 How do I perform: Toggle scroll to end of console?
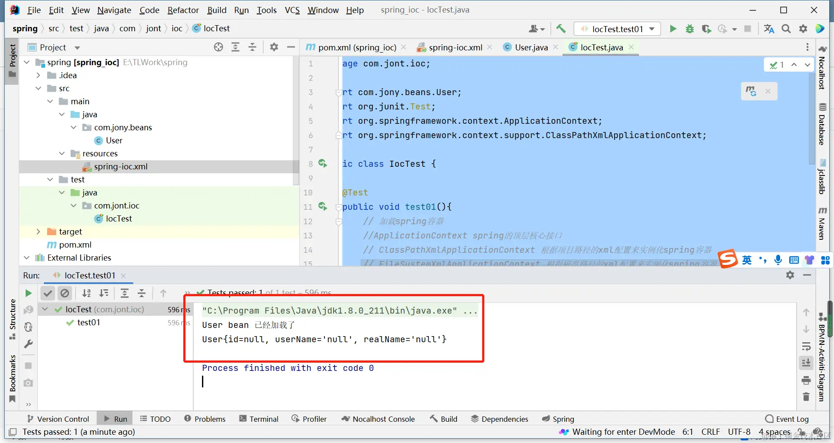click(806, 363)
